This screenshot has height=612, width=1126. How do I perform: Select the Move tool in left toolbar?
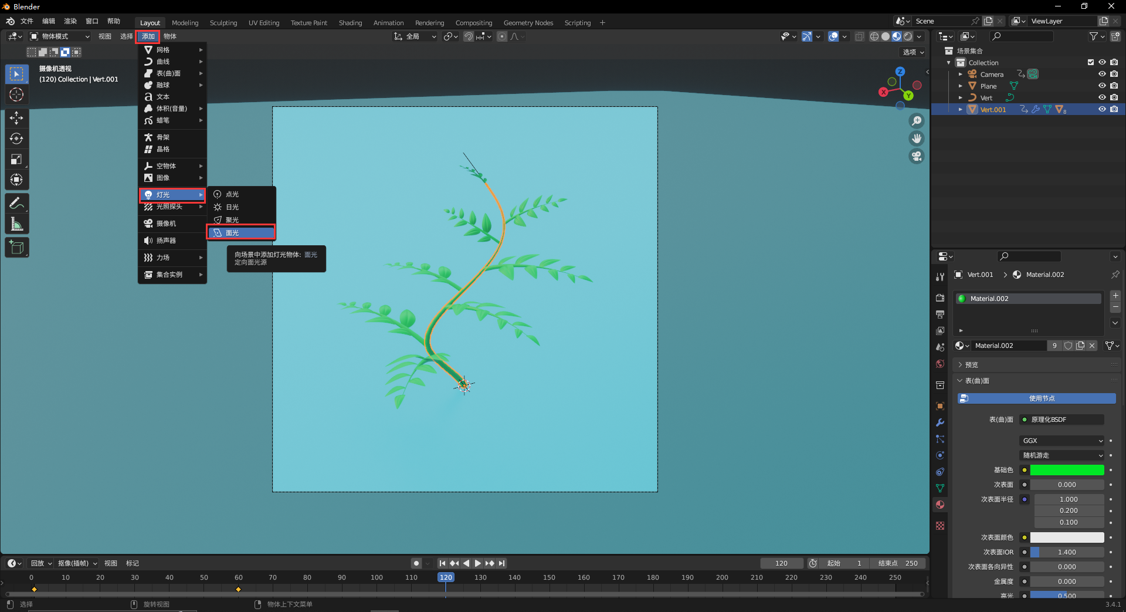tap(16, 118)
